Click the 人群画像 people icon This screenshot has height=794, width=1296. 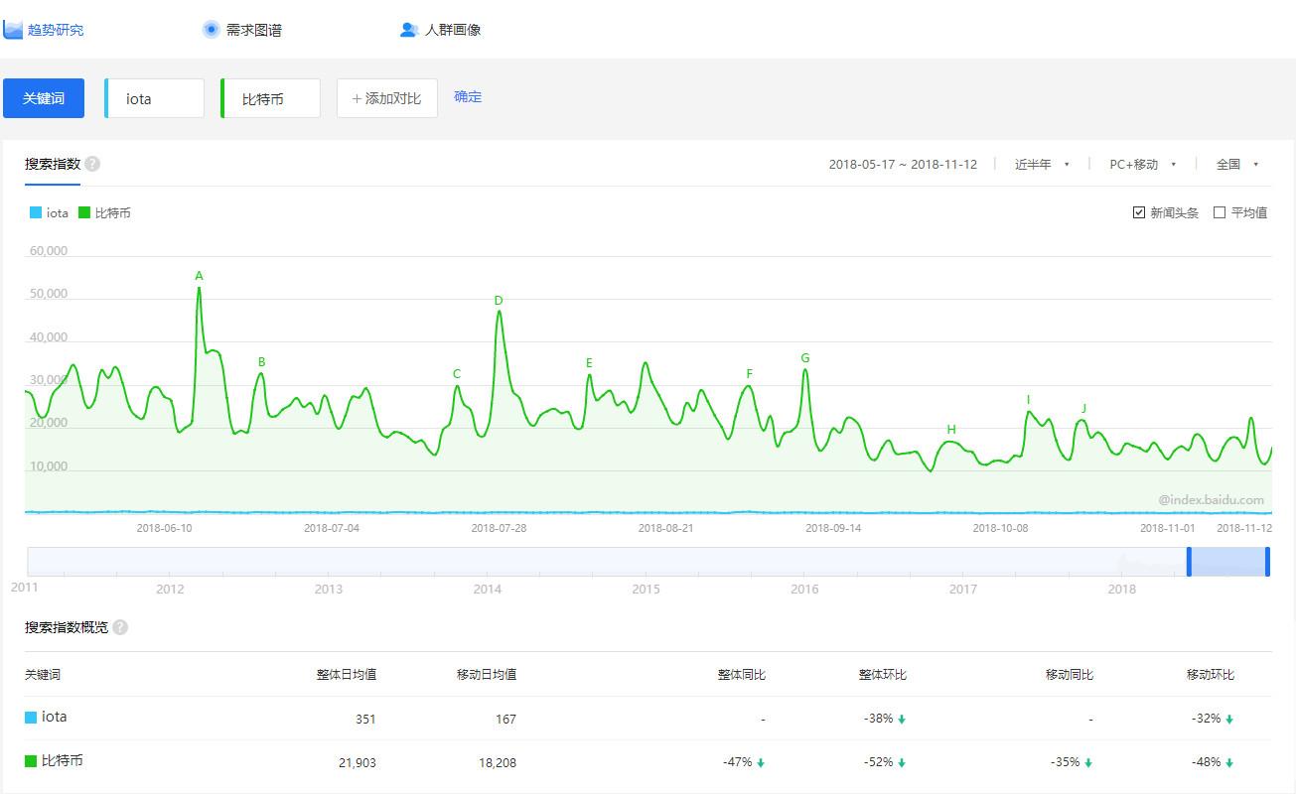(x=409, y=30)
